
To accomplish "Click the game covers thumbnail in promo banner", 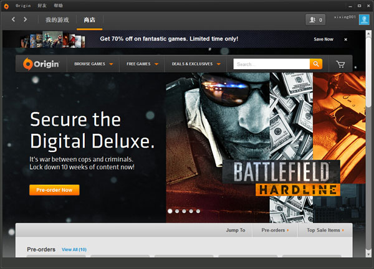I will (53, 40).
